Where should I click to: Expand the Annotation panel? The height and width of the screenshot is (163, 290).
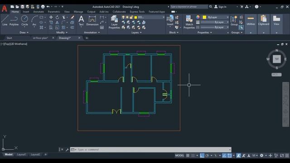pyautogui.click(x=92, y=33)
